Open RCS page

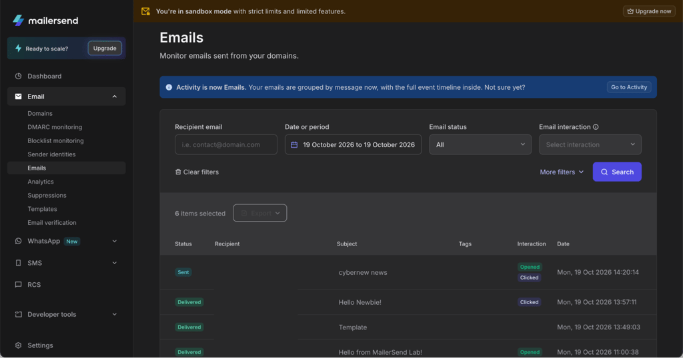pyautogui.click(x=34, y=285)
